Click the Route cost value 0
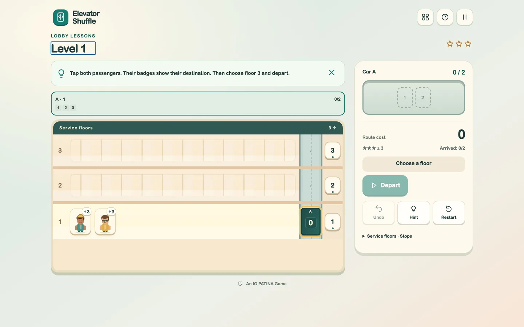Viewport: 524px width, 327px height. click(x=461, y=134)
